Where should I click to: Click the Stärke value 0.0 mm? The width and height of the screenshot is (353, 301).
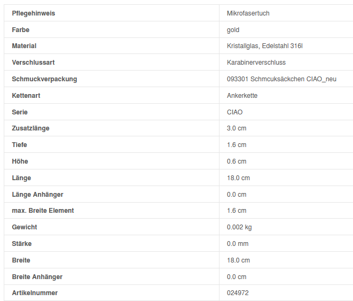click(x=238, y=244)
